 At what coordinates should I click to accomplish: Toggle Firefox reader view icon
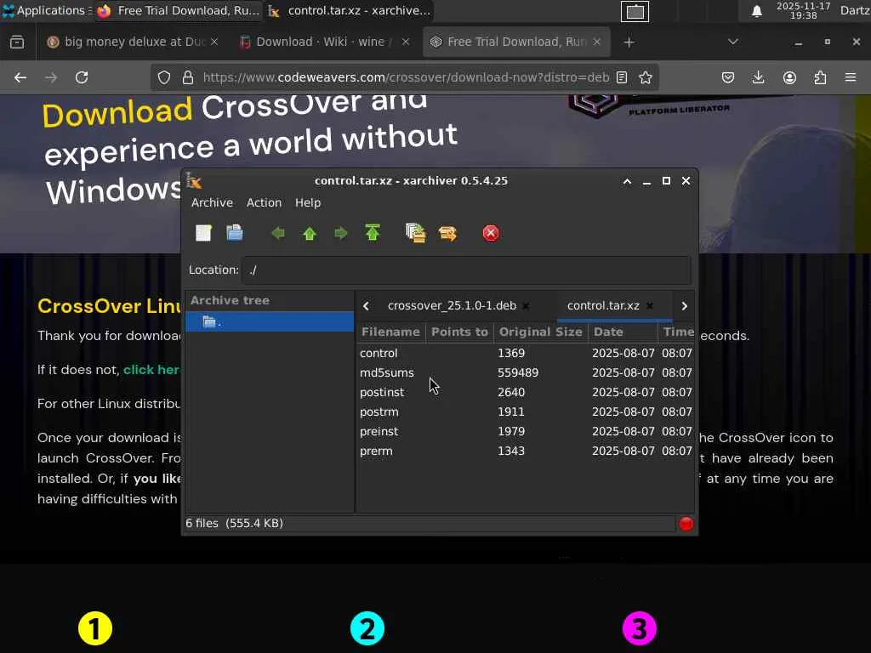coord(622,77)
